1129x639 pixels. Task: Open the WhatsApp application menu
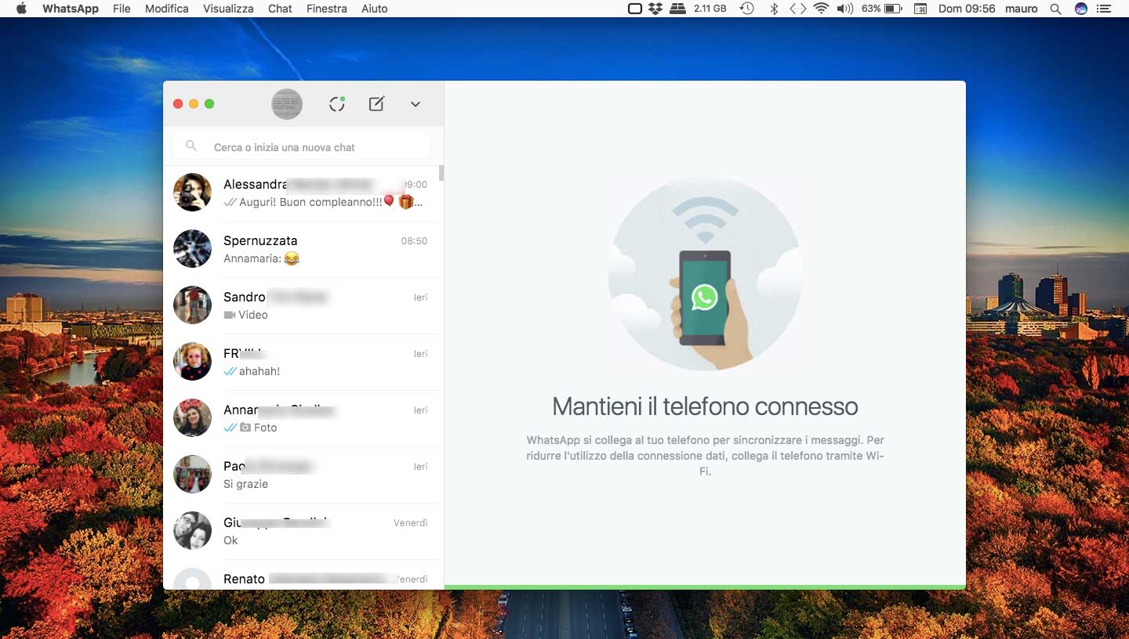click(71, 9)
